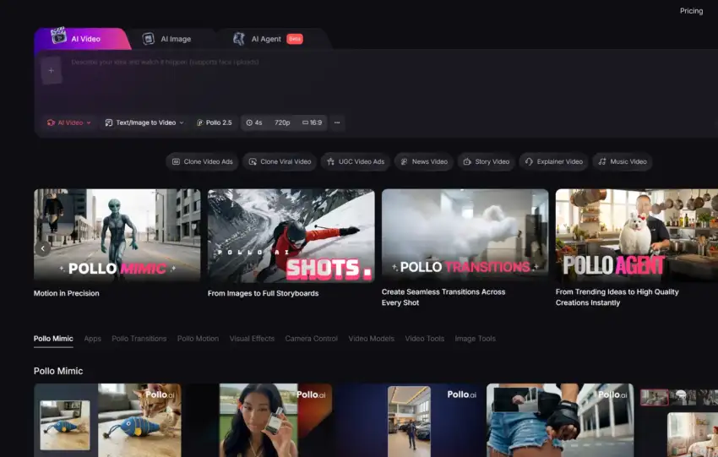
Task: Open the cat toy fish Mimic video
Action: (107, 420)
